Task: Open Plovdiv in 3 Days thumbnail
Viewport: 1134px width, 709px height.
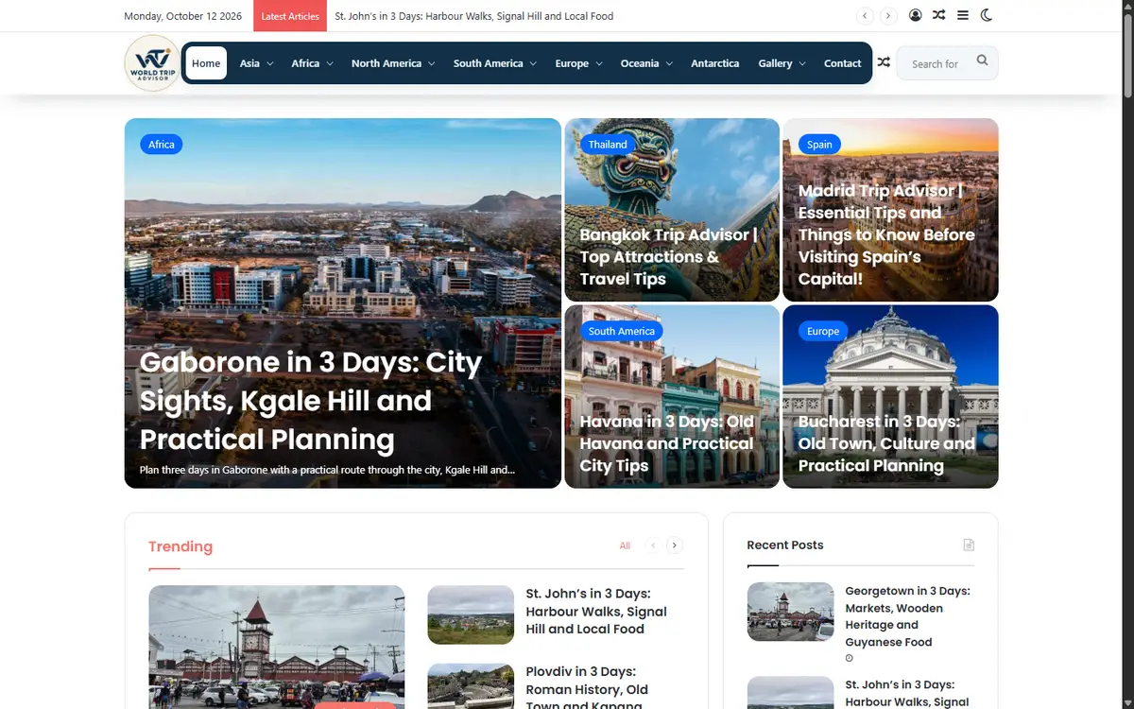Action: point(471,685)
